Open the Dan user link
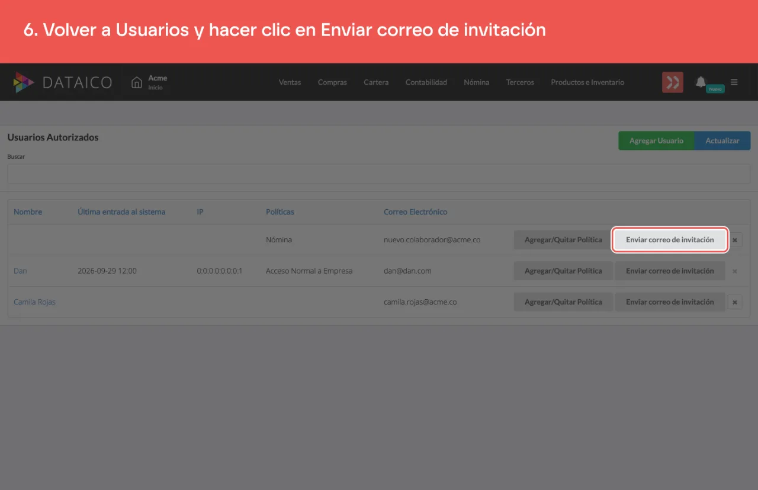Screen dimensions: 758x490 click(21, 271)
